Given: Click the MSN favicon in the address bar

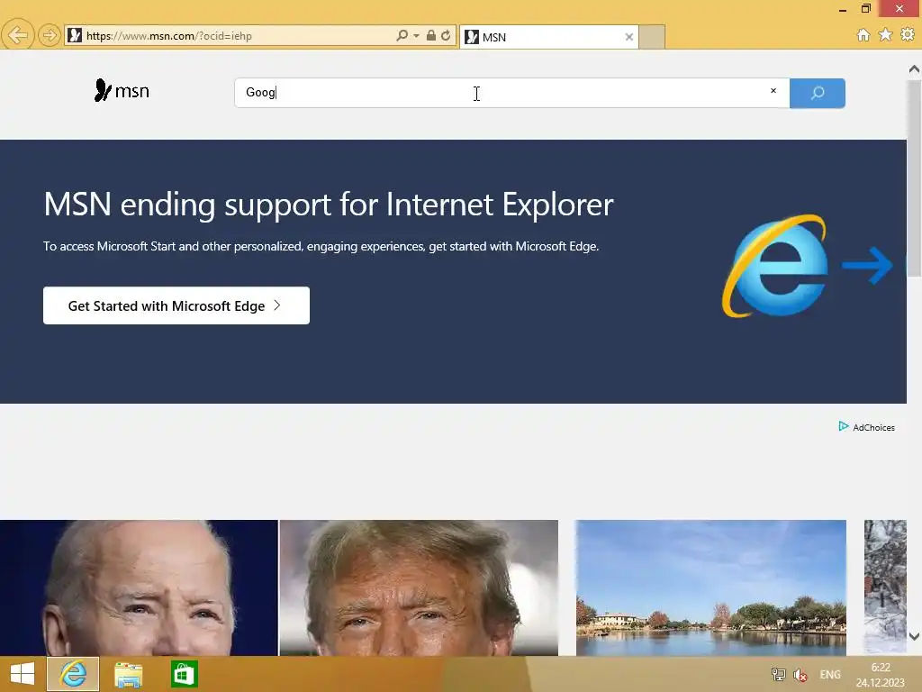Looking at the screenshot, I should (75, 35).
